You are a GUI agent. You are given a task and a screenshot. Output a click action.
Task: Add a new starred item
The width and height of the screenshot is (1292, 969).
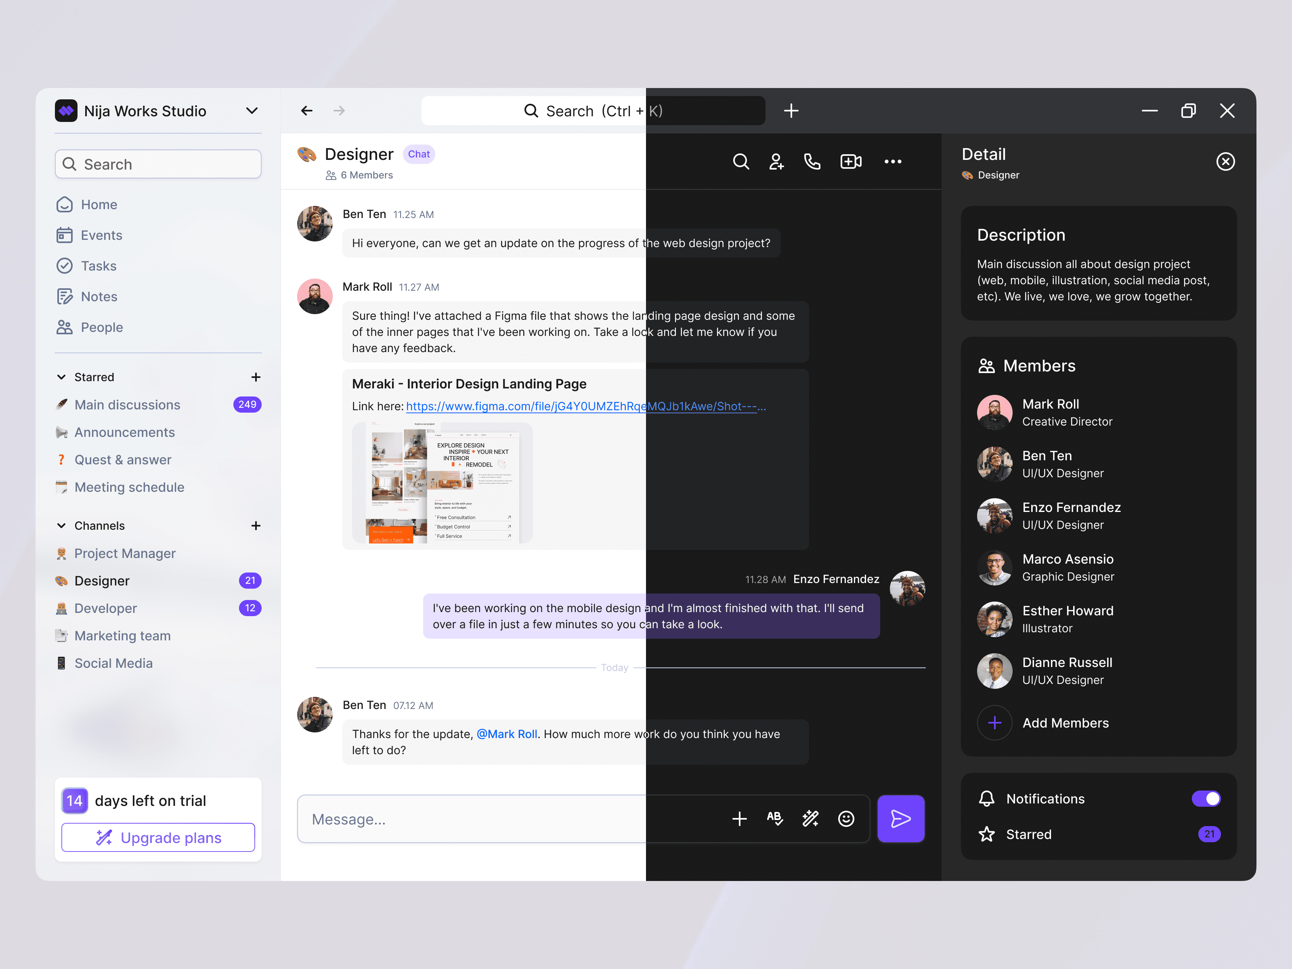[256, 378]
